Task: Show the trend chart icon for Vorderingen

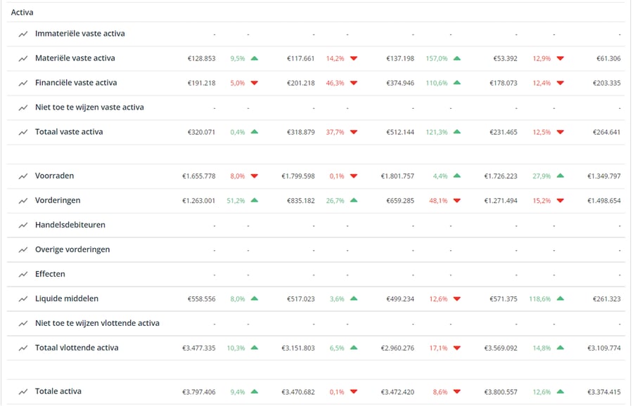Action: pyautogui.click(x=23, y=201)
